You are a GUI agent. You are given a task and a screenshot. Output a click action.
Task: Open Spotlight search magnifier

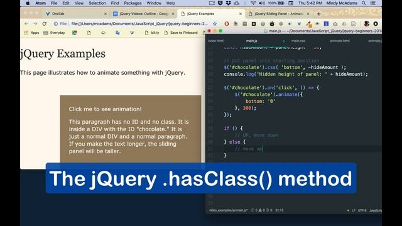click(364, 3)
